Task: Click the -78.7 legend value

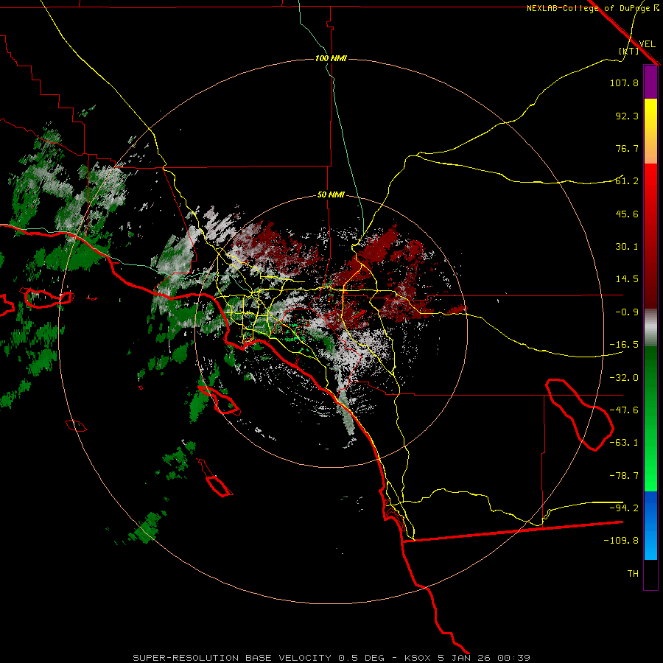Action: 624,476
